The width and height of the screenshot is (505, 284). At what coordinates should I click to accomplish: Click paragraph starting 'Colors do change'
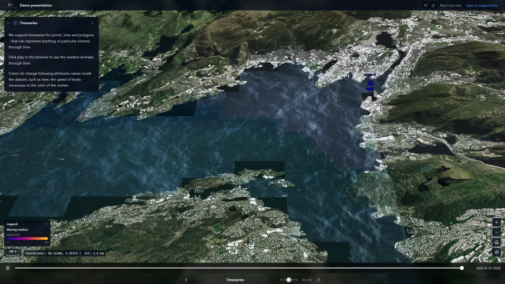pos(50,79)
